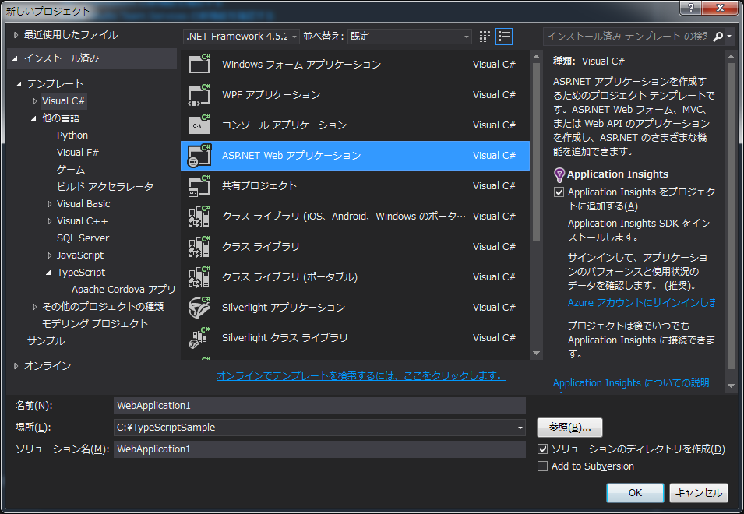
Task: Open the 並べ替え sort order dropdown
Action: click(x=409, y=37)
